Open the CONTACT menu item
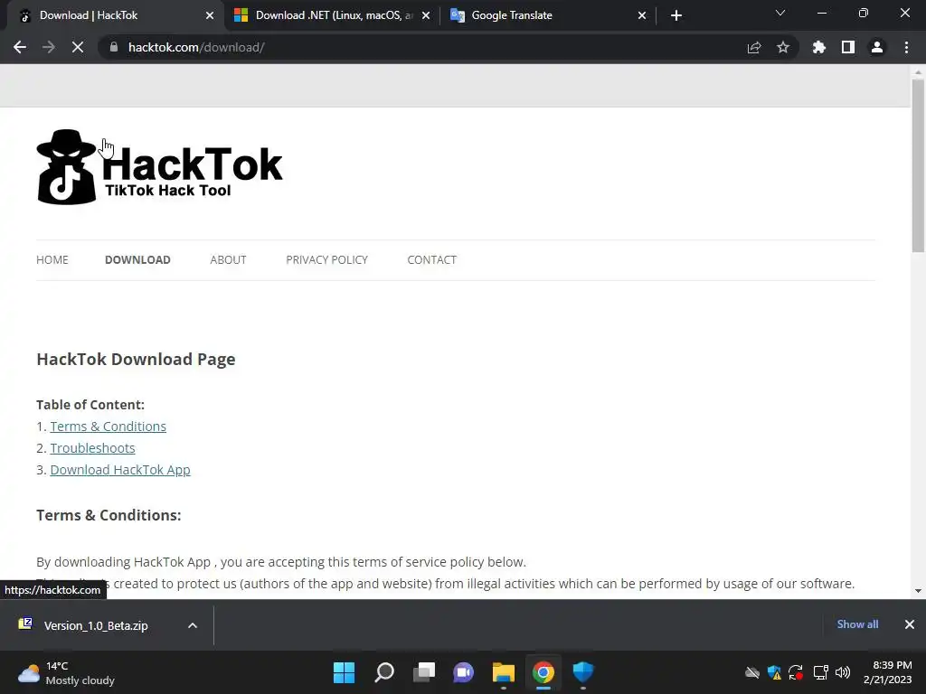Screen dimensions: 926x694 [x=431, y=259]
